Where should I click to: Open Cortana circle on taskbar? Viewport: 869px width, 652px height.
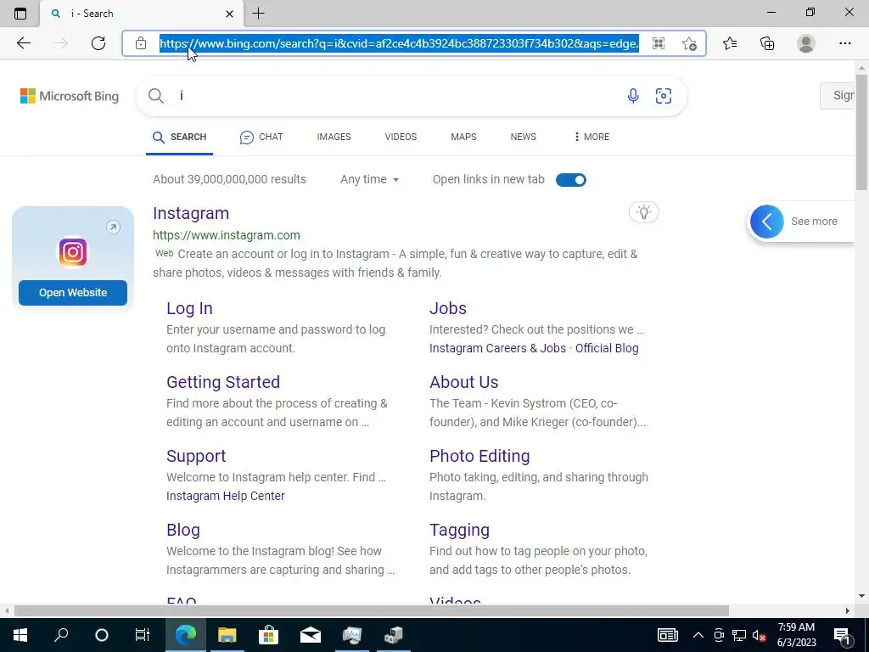[102, 635]
